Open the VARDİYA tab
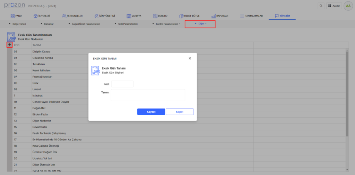This screenshot has height=175, width=355. click(134, 16)
